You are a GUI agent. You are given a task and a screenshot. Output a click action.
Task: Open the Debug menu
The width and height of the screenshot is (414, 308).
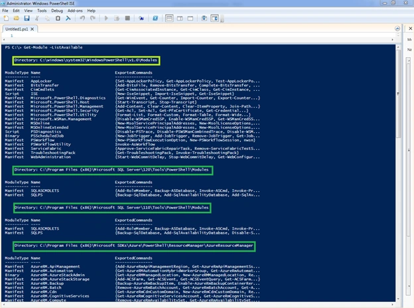click(57, 11)
